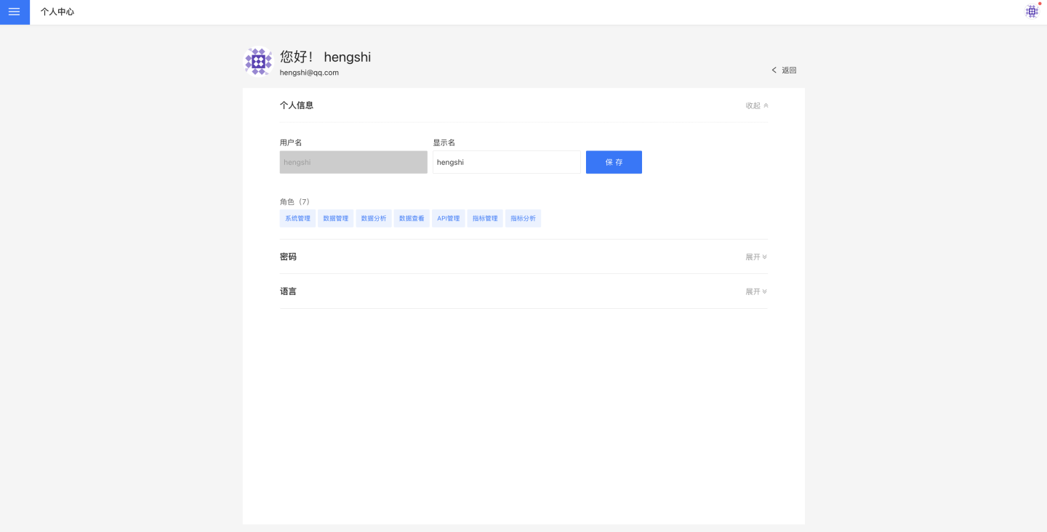Click the 数据查看 role tag

tap(412, 218)
